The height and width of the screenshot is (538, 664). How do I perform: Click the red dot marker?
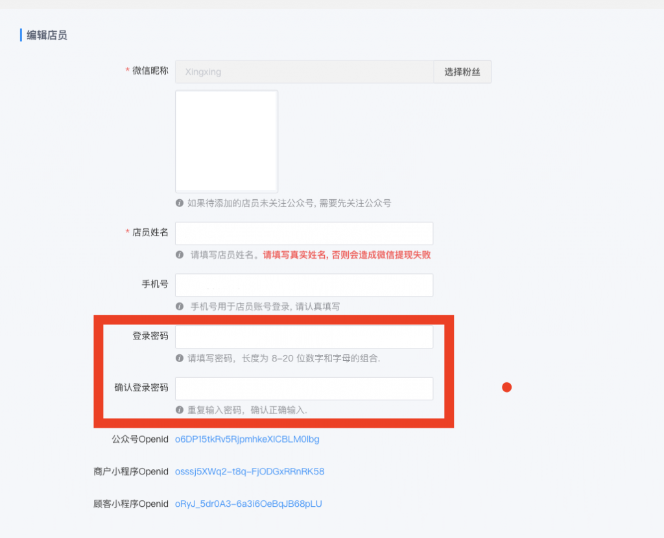coord(507,387)
